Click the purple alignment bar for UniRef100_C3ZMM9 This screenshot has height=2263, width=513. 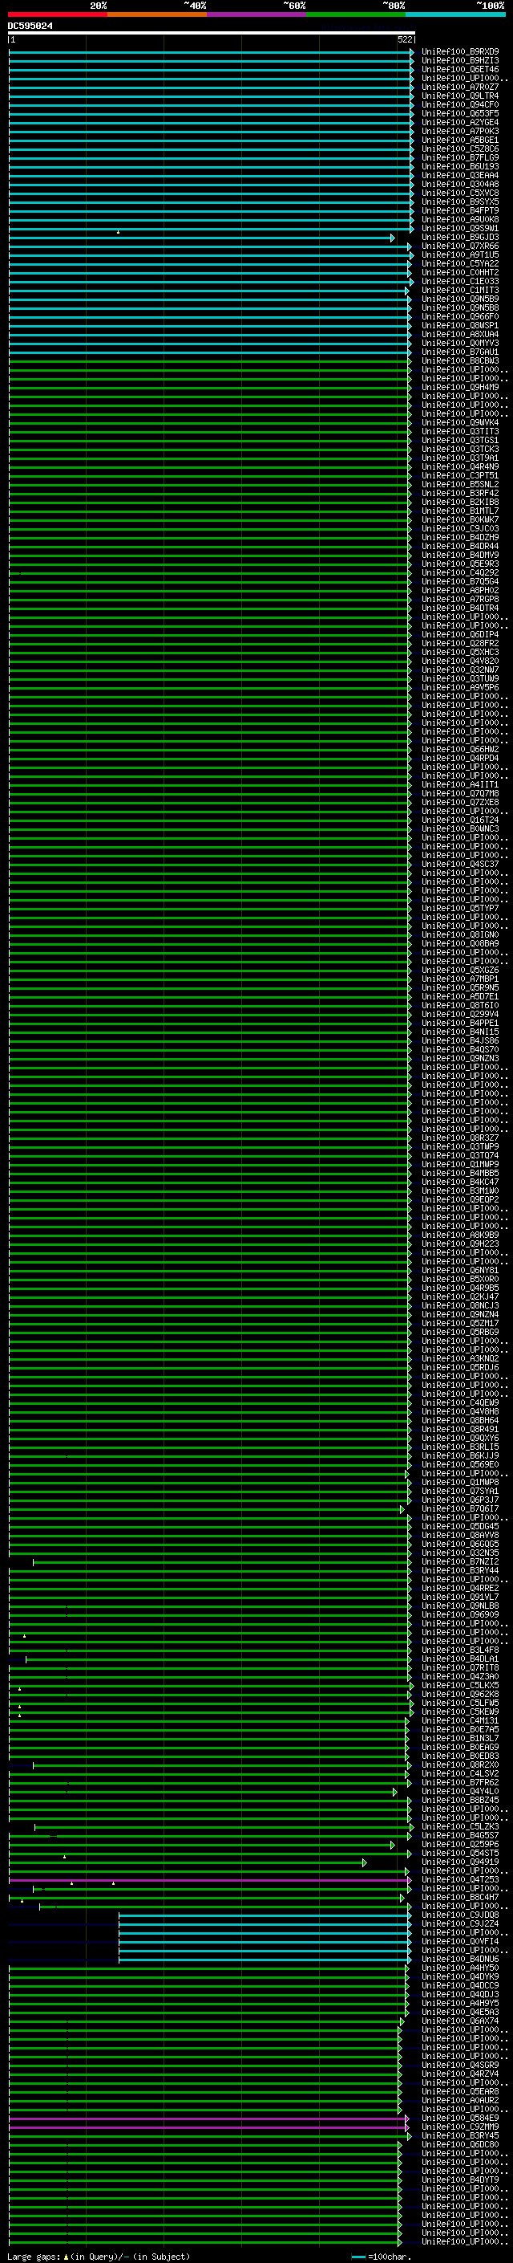(x=207, y=2127)
